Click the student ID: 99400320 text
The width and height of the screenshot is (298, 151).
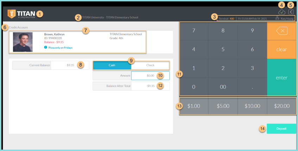(x=53, y=38)
